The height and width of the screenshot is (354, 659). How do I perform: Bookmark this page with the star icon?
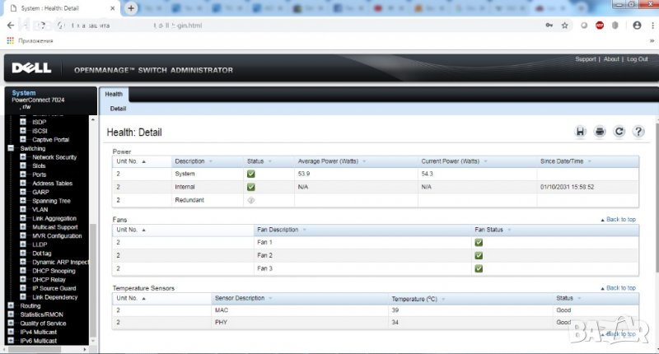coord(564,26)
